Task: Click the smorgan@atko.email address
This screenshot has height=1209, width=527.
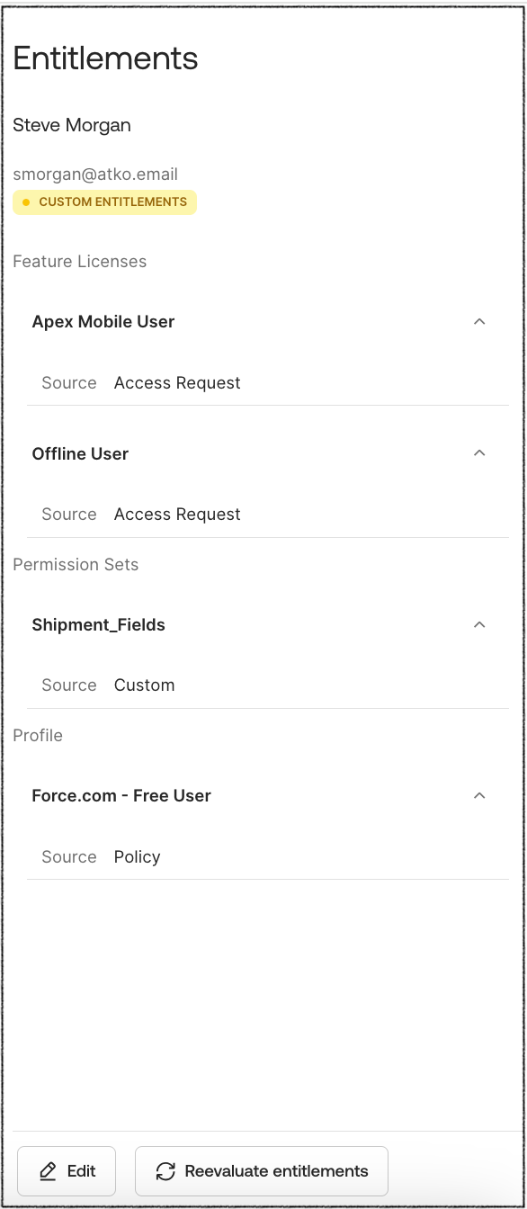Action: click(x=95, y=175)
